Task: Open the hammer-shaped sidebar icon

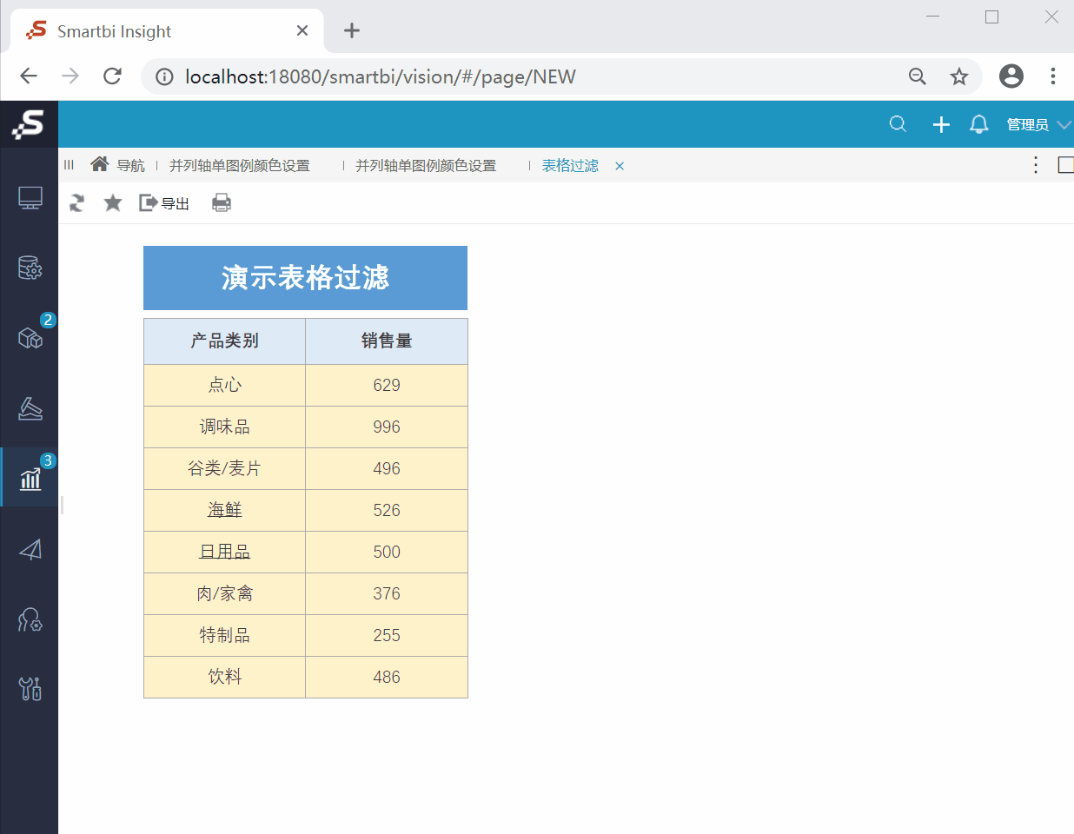Action: click(30, 408)
